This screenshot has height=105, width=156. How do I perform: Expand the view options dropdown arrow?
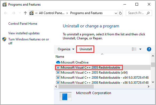point(140,49)
